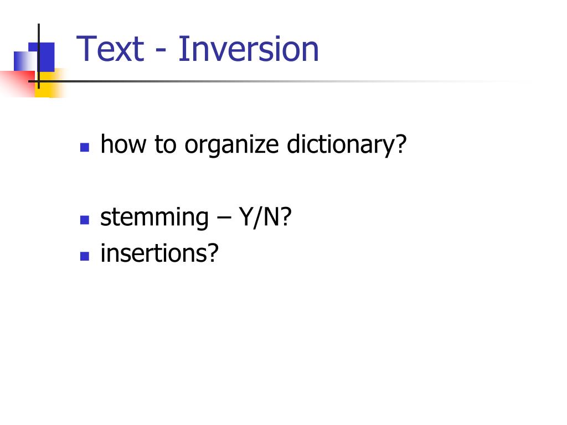Select the word 'to' in first bullet

point(165,144)
